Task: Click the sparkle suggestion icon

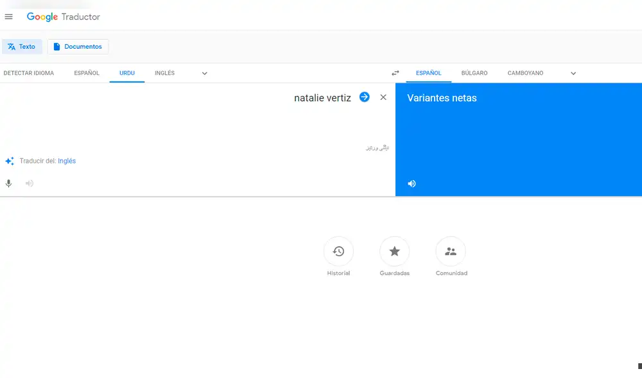Action: pos(10,161)
